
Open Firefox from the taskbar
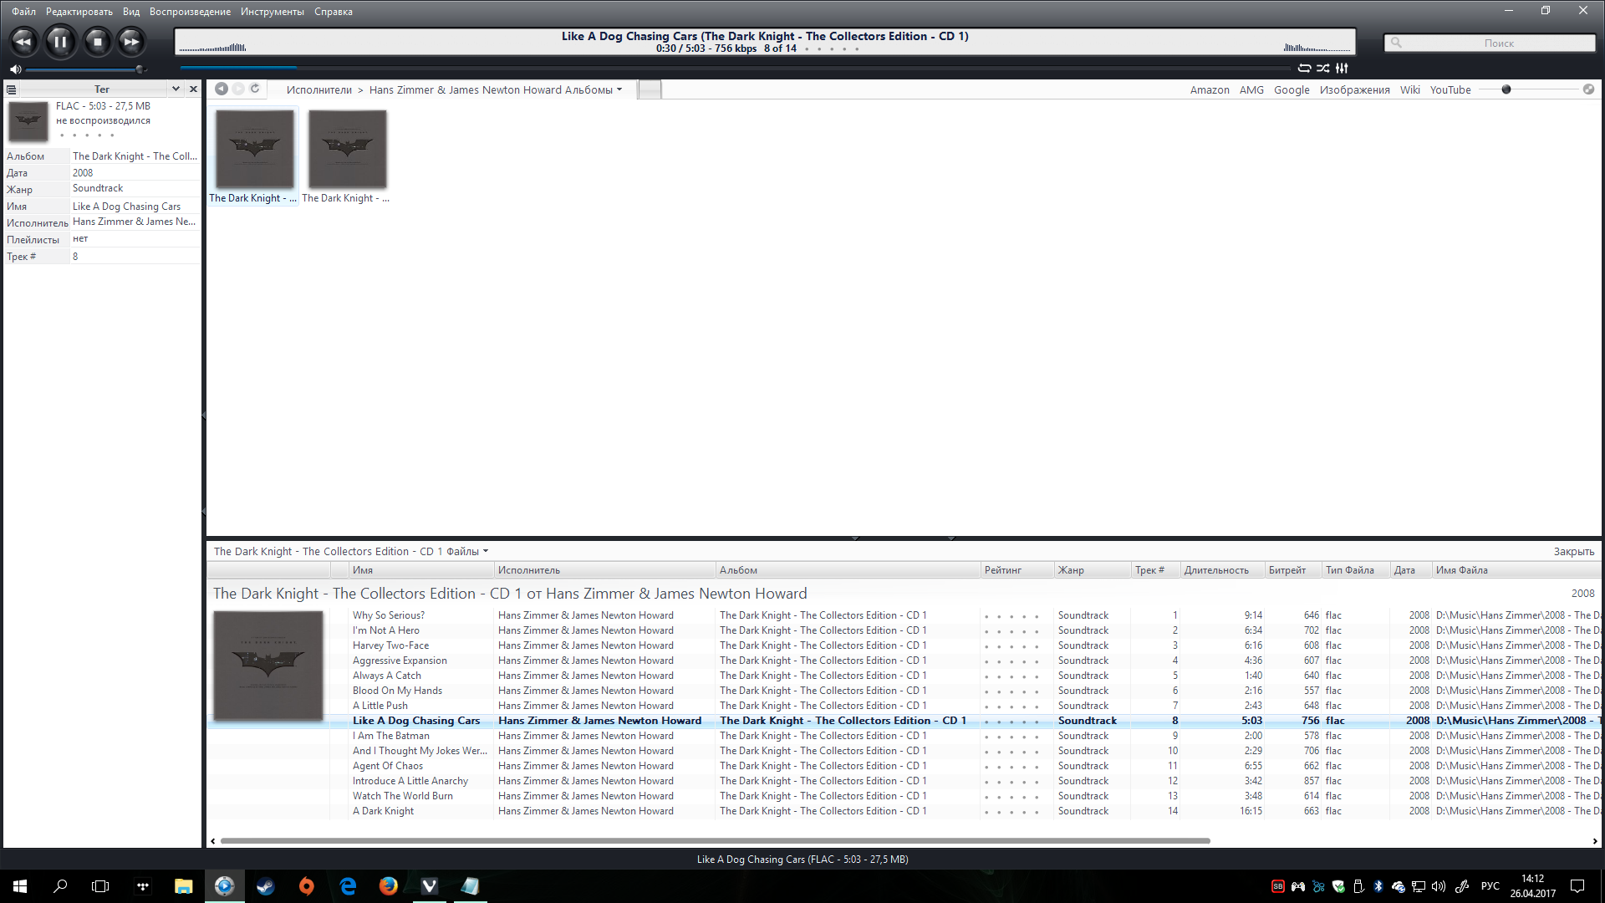coord(388,886)
